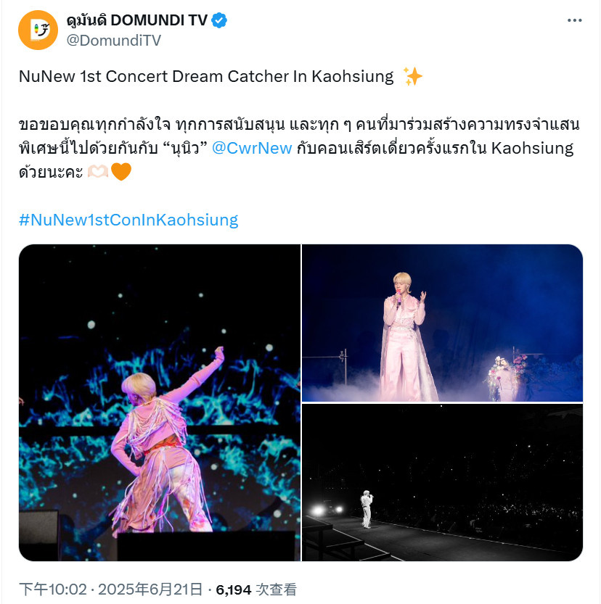601x604 pixels.
Task: Open the three-dot more options menu
Action: pyautogui.click(x=574, y=20)
